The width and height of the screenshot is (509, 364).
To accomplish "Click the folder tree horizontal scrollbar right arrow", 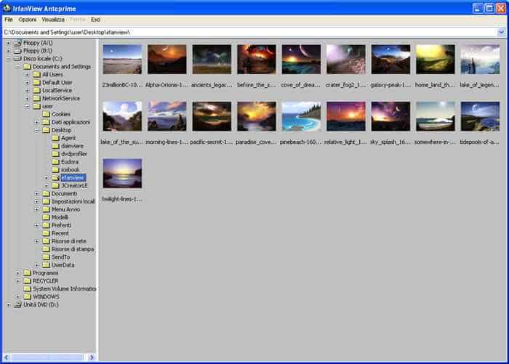I will coord(92,357).
